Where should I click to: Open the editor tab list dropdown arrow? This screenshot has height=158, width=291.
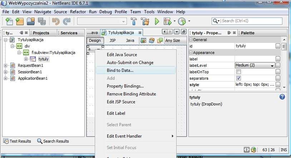[177, 32]
